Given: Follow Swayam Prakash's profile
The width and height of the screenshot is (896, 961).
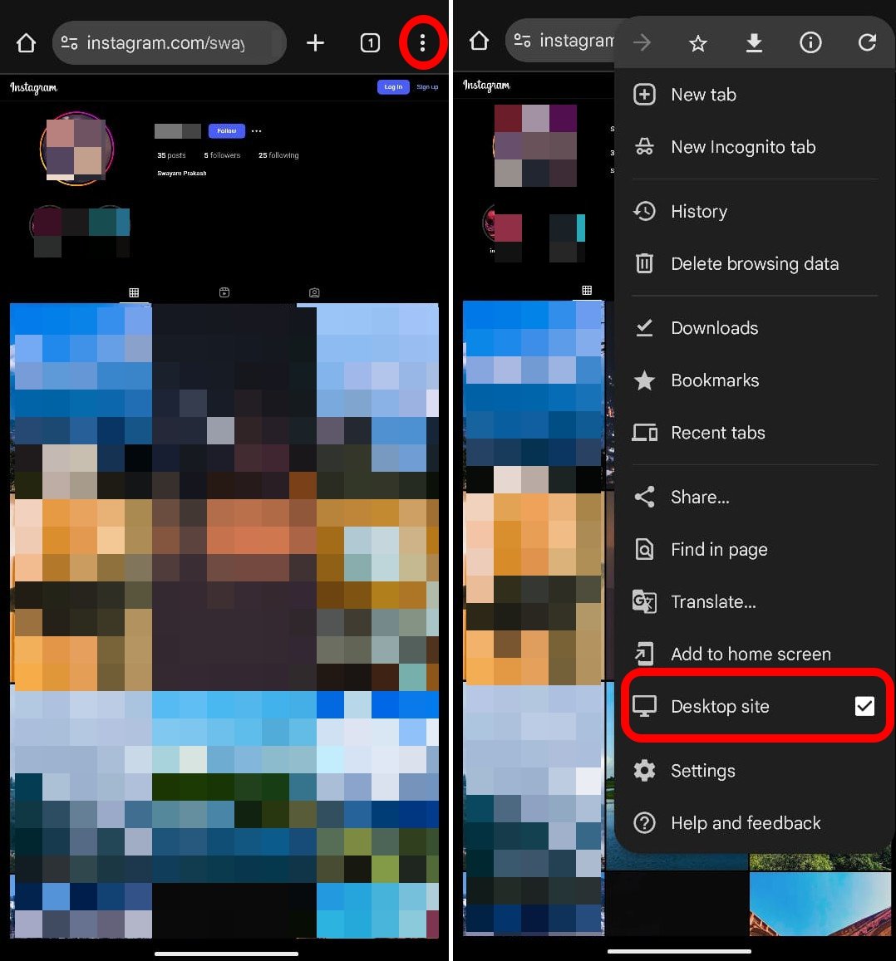Looking at the screenshot, I should (x=226, y=130).
